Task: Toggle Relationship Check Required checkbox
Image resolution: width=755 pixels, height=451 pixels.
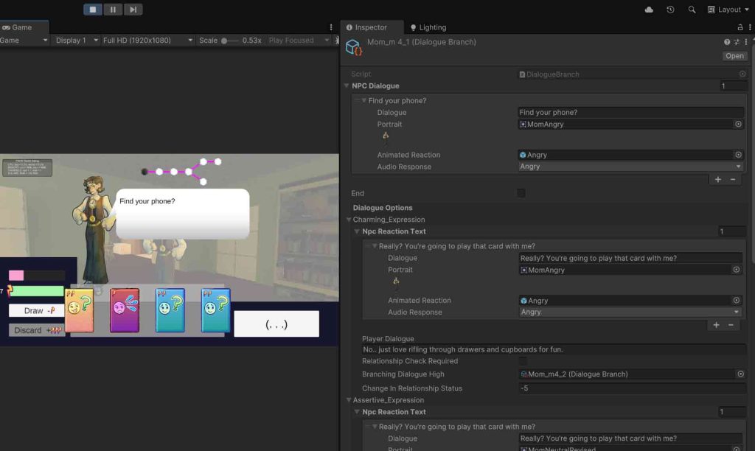Action: click(x=523, y=361)
